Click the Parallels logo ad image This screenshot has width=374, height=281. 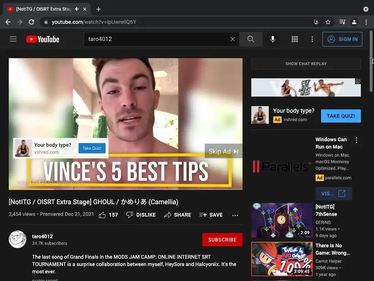pos(282,166)
